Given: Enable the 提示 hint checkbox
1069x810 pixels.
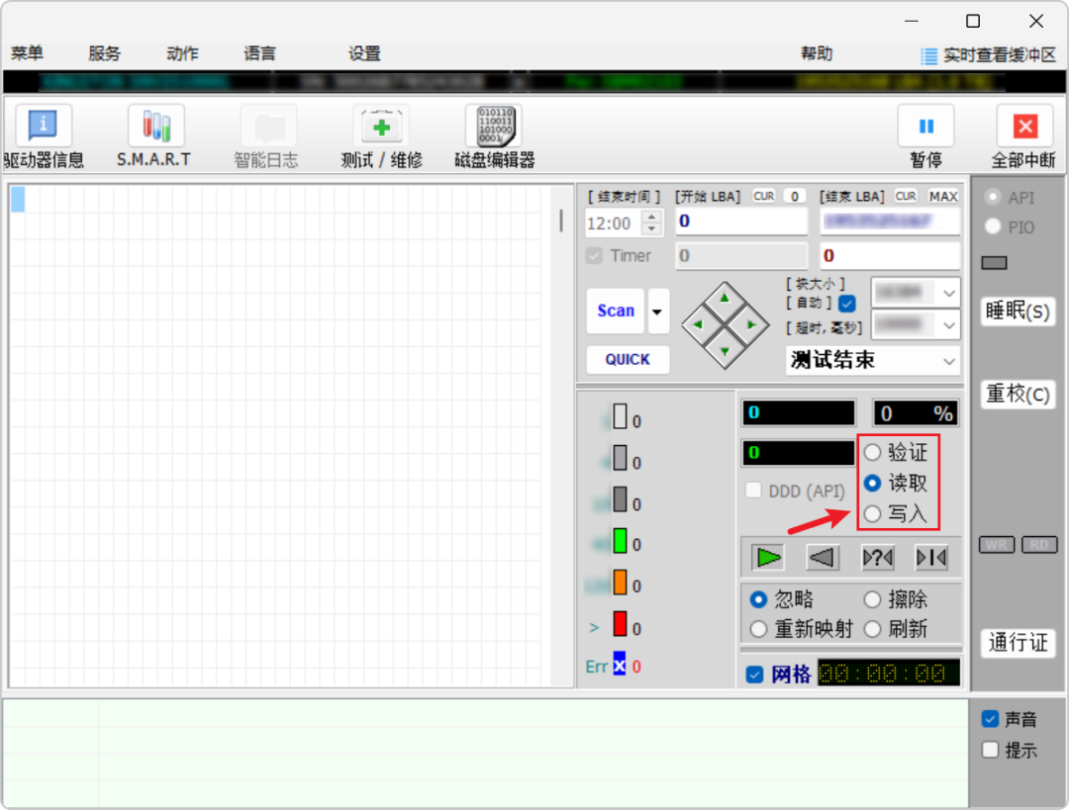Looking at the screenshot, I should 991,750.
